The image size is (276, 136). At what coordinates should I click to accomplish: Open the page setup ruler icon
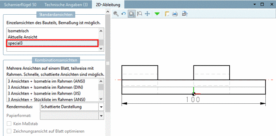tap(167, 14)
